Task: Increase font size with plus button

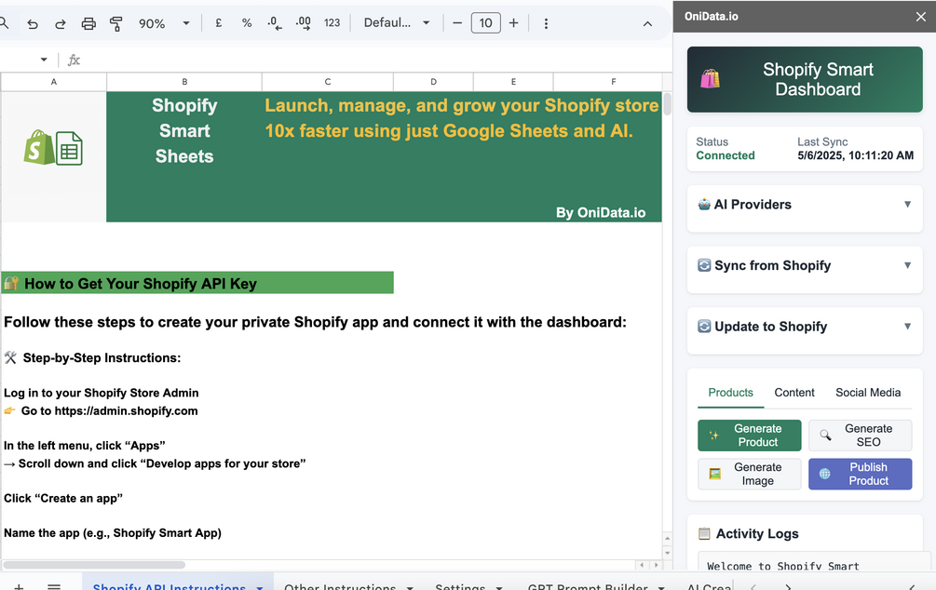Action: point(514,23)
